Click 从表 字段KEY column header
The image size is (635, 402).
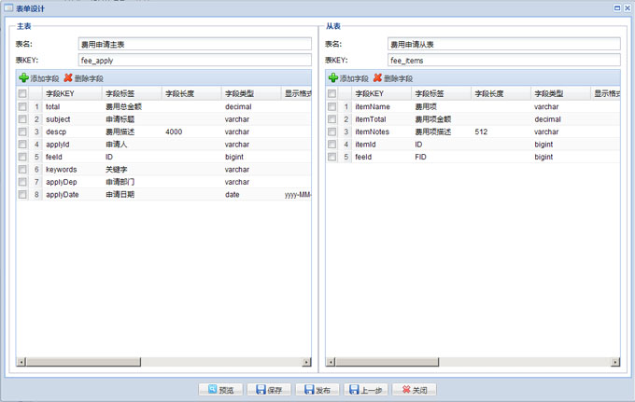click(382, 93)
